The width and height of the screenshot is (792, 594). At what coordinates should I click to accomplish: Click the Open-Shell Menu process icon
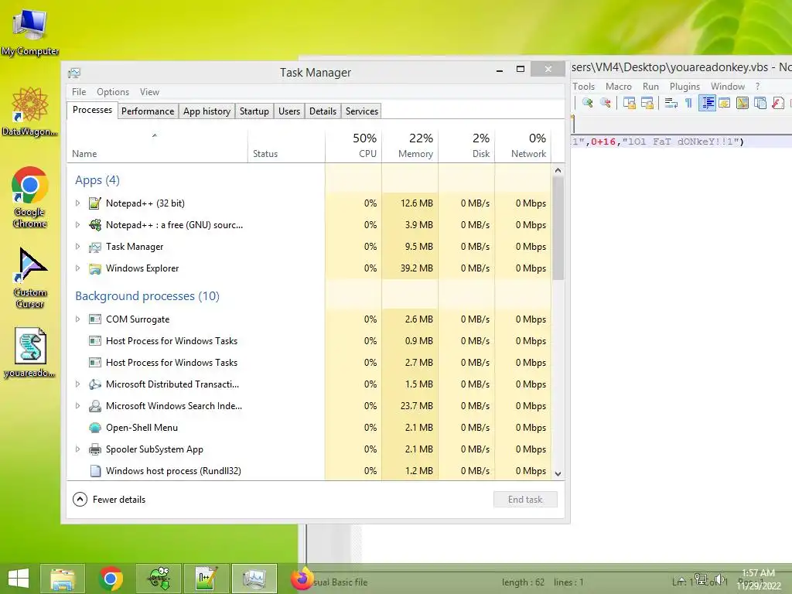[95, 428]
